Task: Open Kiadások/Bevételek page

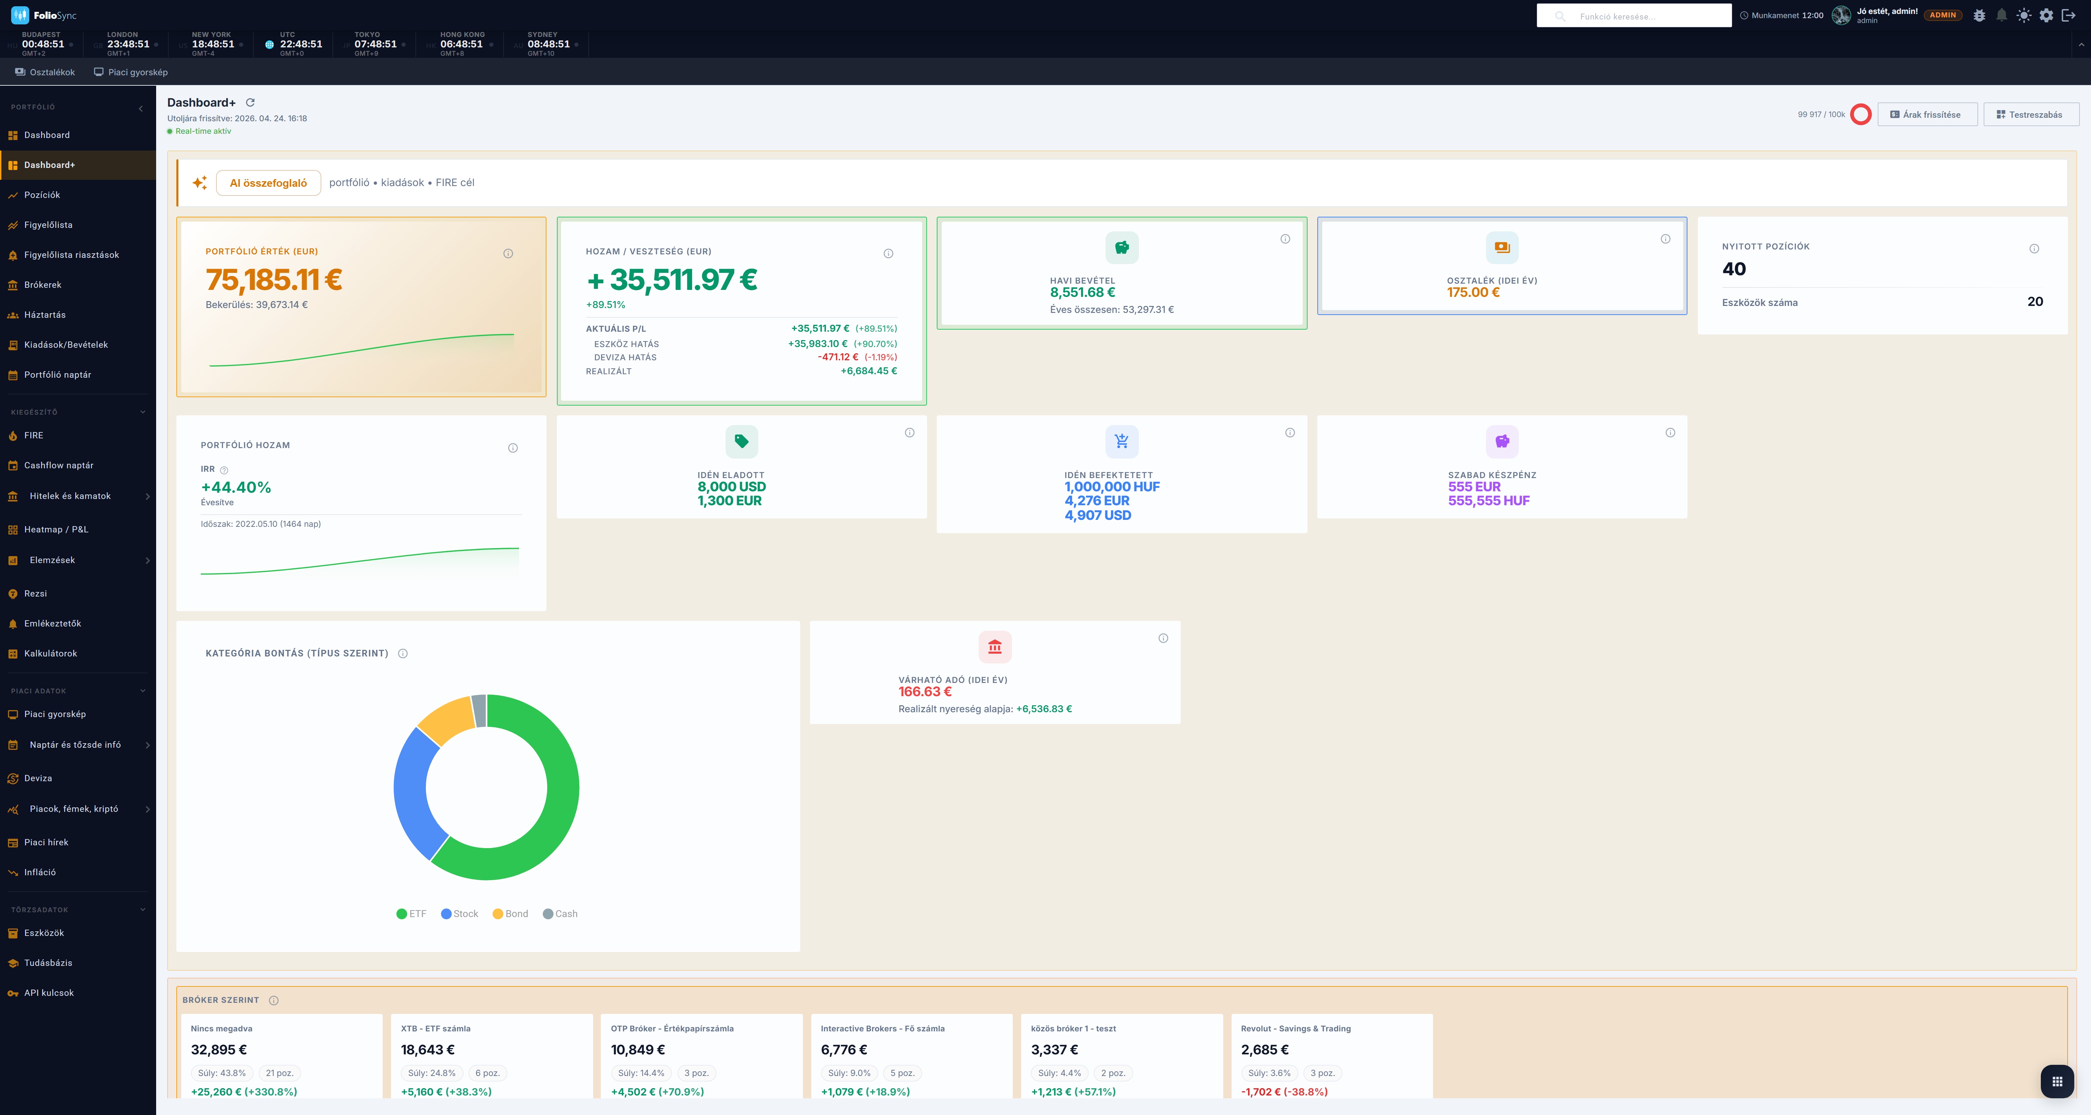Action: (x=78, y=345)
